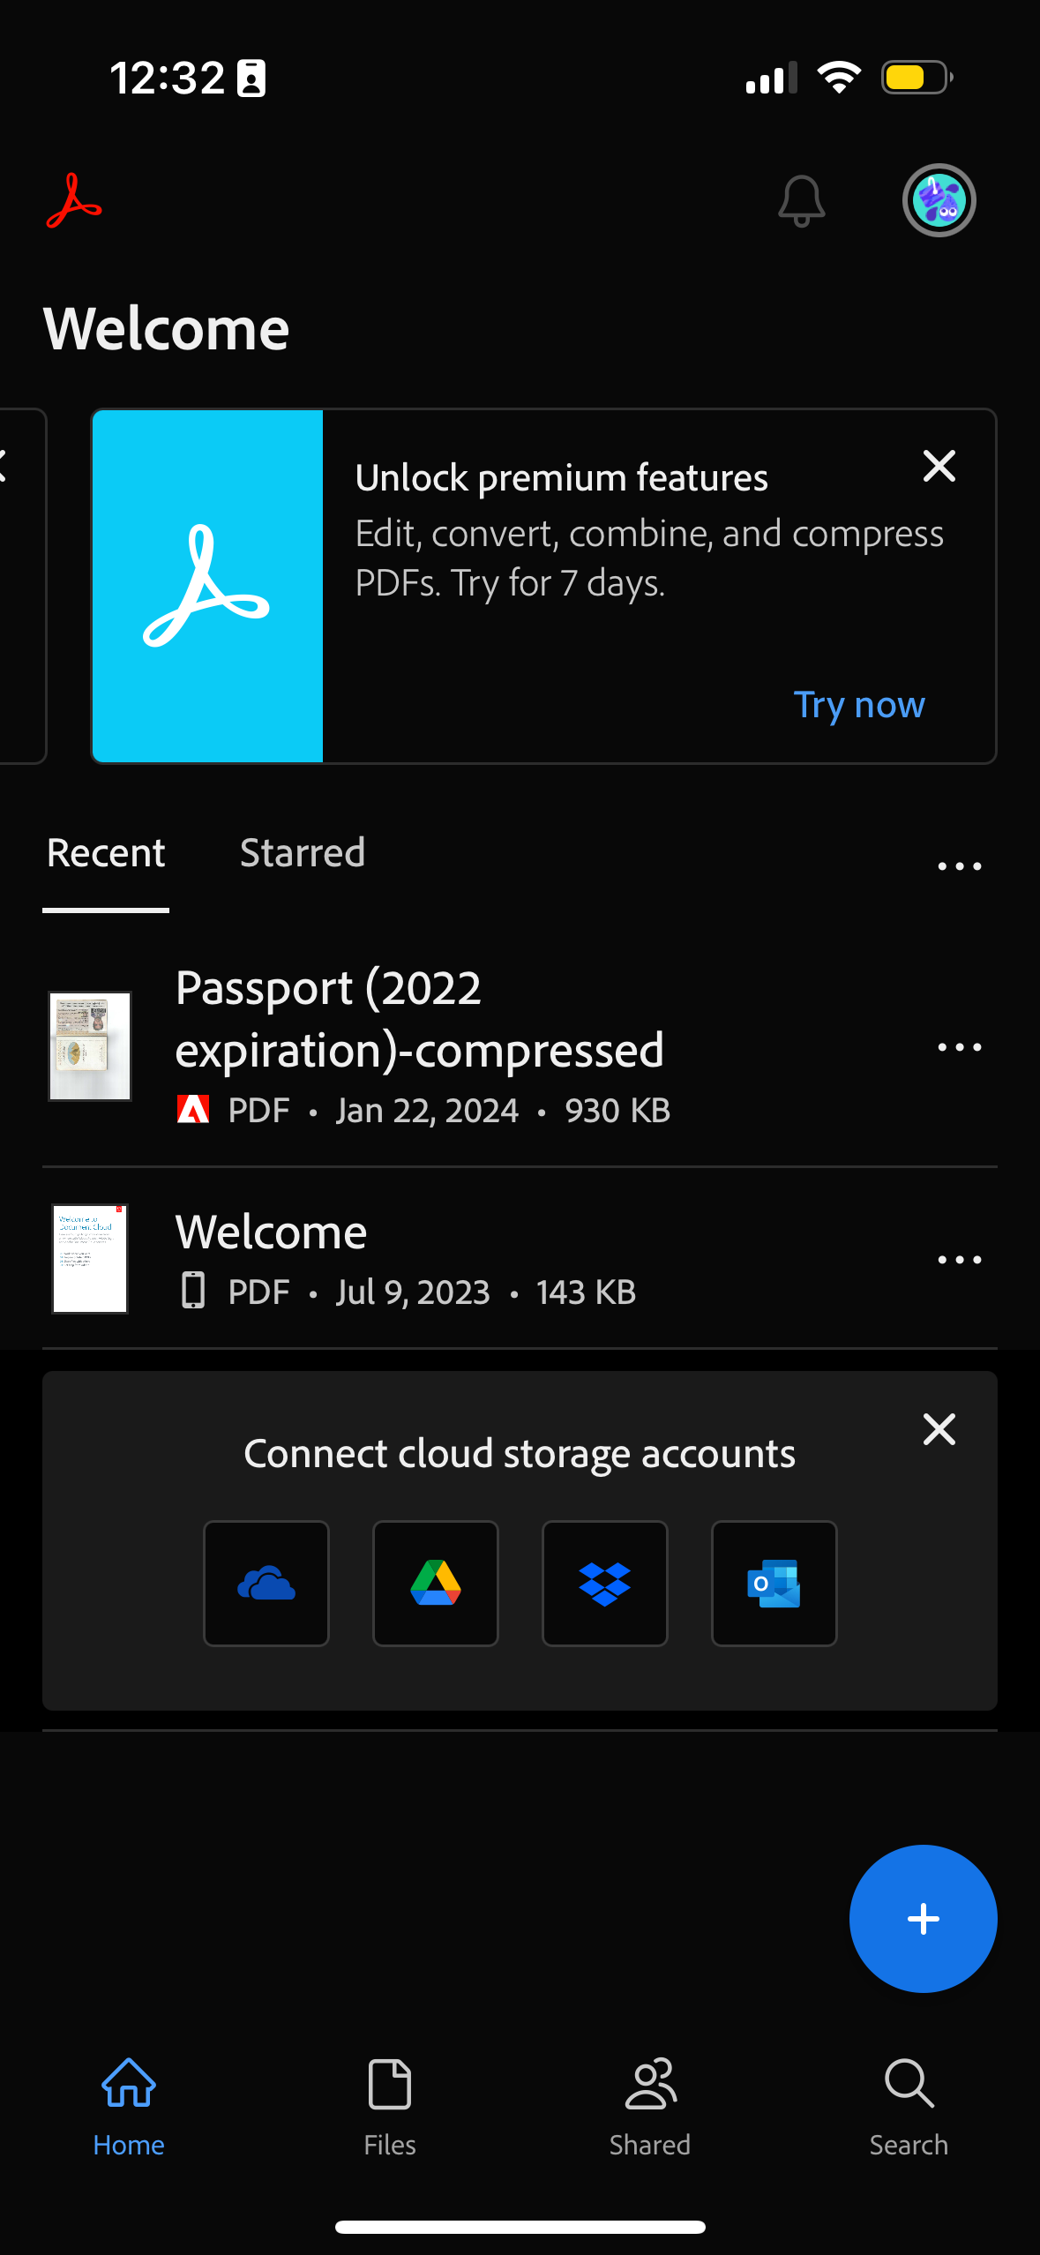Connect Google Drive storage

coord(436,1584)
